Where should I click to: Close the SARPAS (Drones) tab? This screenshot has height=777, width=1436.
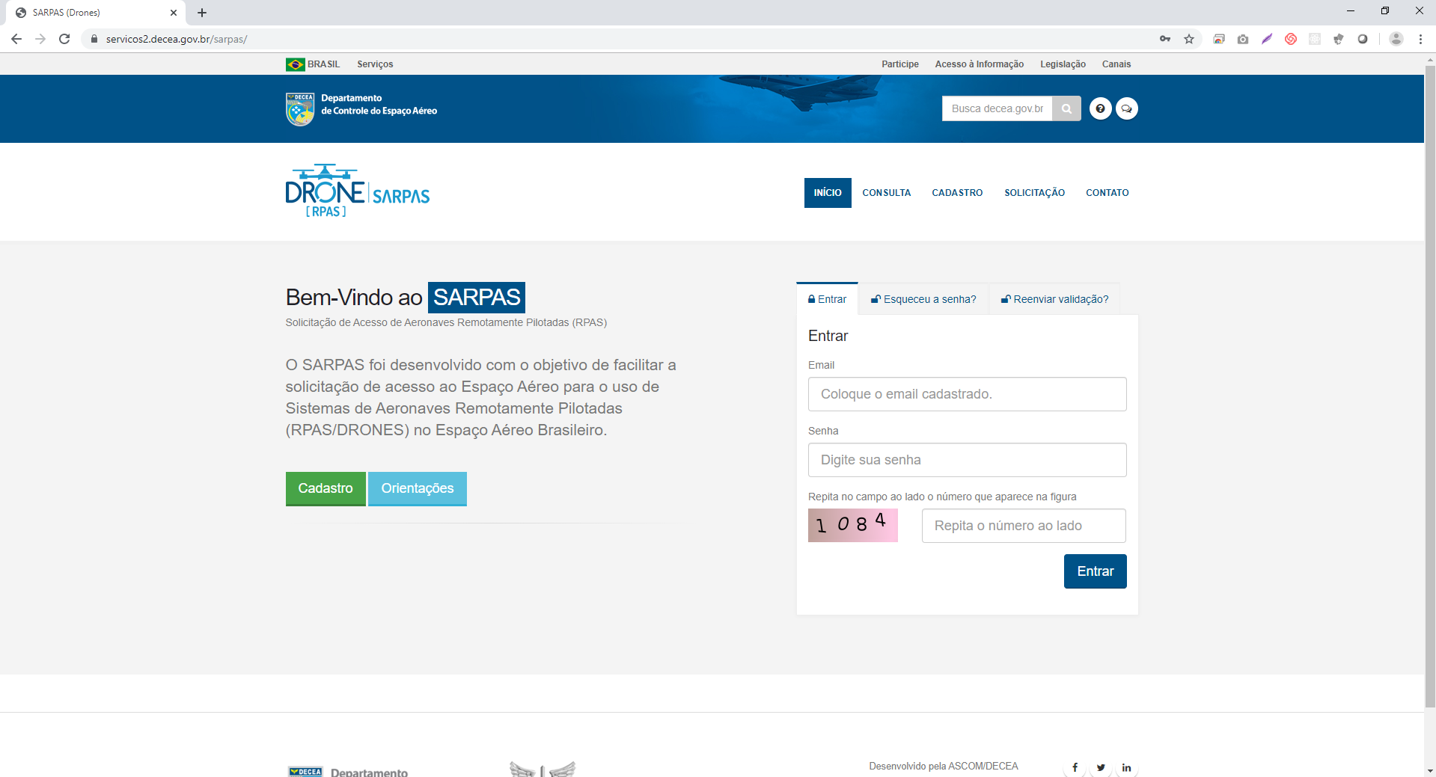[x=174, y=13]
